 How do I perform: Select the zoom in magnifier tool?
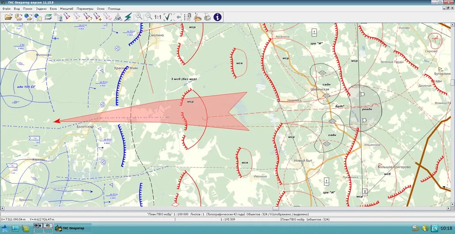pos(138,17)
